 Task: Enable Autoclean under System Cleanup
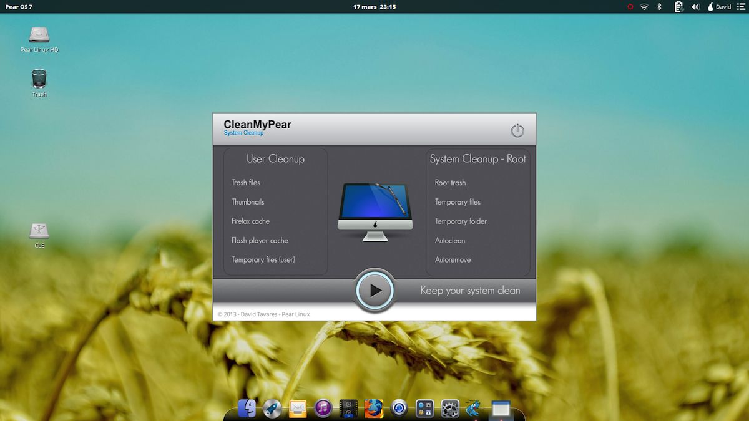pyautogui.click(x=450, y=240)
